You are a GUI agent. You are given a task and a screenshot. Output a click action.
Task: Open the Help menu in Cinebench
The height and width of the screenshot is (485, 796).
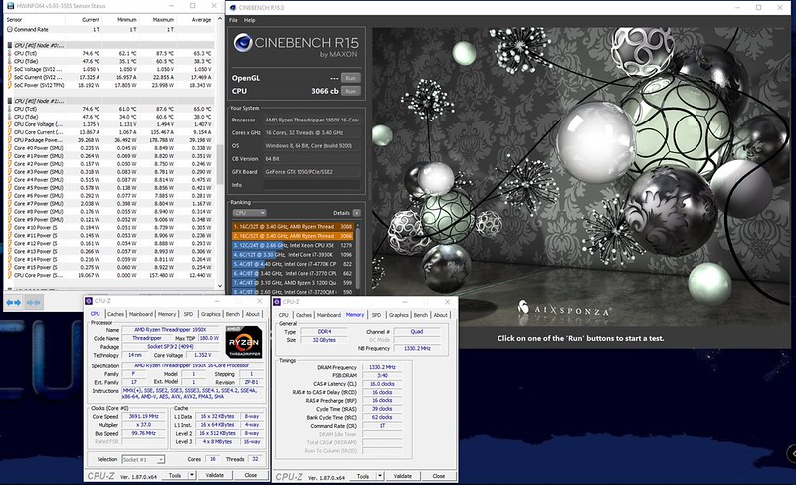pyautogui.click(x=247, y=20)
